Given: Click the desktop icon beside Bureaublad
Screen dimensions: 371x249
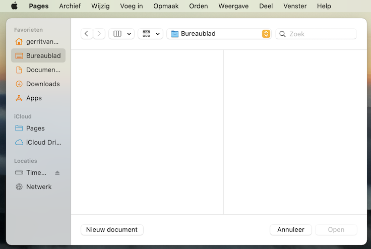Looking at the screenshot, I should point(19,55).
